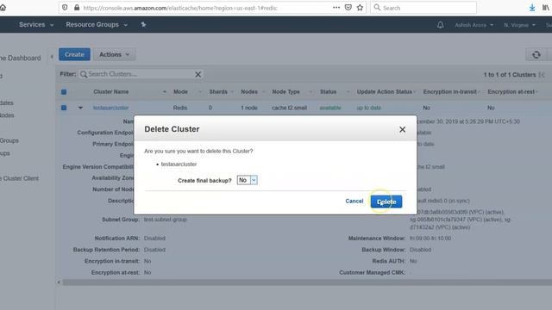Click the pin shortcuts icon in navbar
The width and height of the screenshot is (552, 310).
pos(143,25)
